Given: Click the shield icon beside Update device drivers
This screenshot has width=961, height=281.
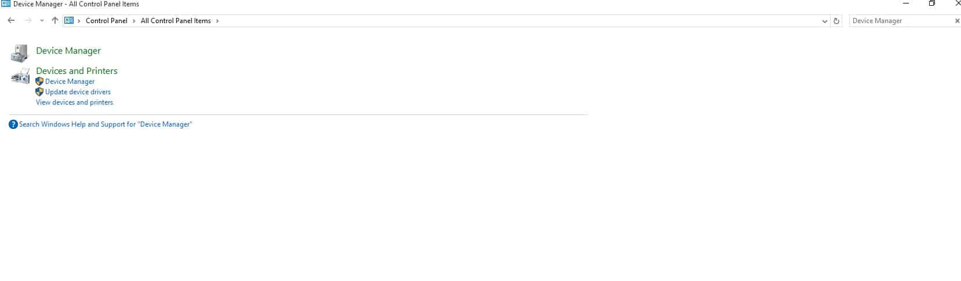Looking at the screenshot, I should click(x=39, y=92).
